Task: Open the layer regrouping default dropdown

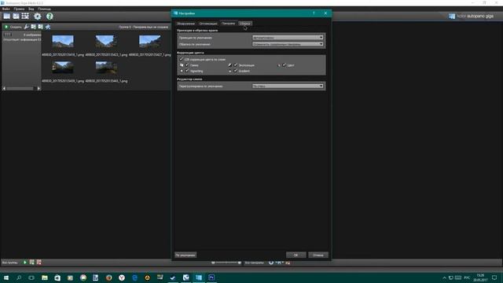Action: coord(288,86)
